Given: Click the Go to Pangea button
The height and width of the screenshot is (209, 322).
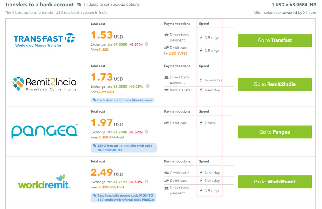Looking at the screenshot, I should 274,132.
